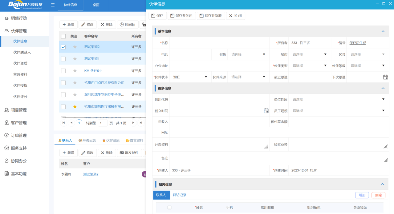The width and height of the screenshot is (394, 214).
Task: Open calendar picker for 下次跟进
Action: [385, 77]
